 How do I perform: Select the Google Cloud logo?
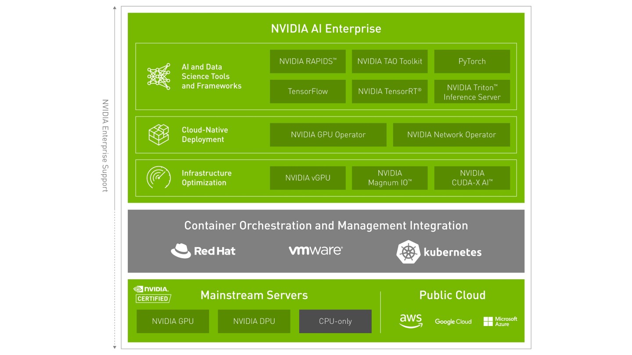453,321
